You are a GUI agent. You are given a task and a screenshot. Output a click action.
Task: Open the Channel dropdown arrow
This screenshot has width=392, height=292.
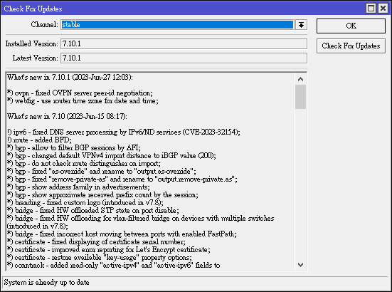point(301,25)
